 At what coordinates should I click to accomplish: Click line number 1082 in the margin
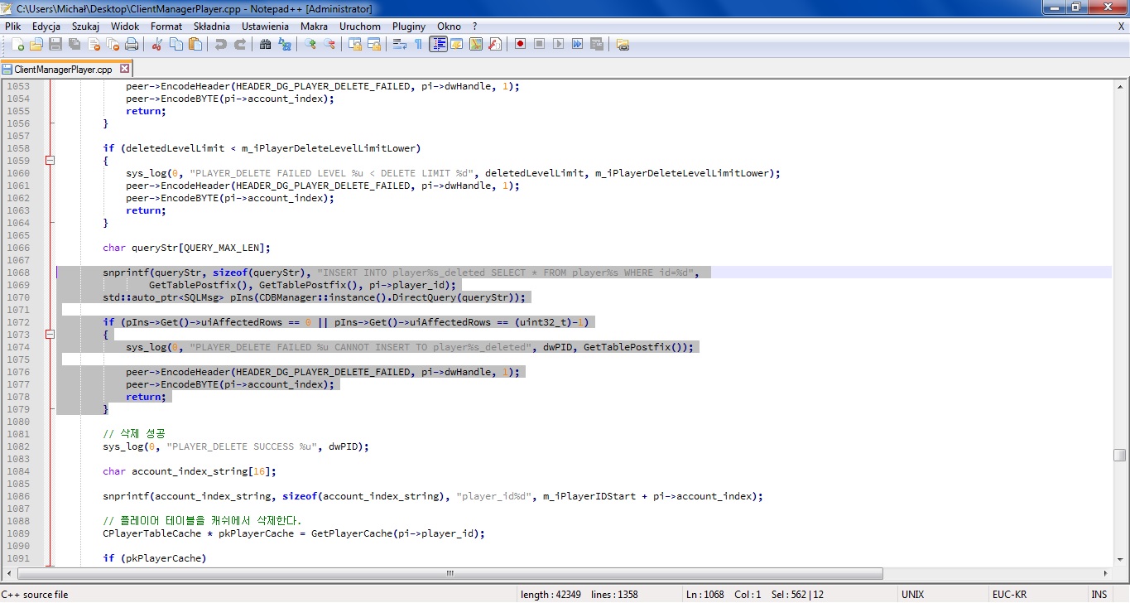tap(18, 446)
